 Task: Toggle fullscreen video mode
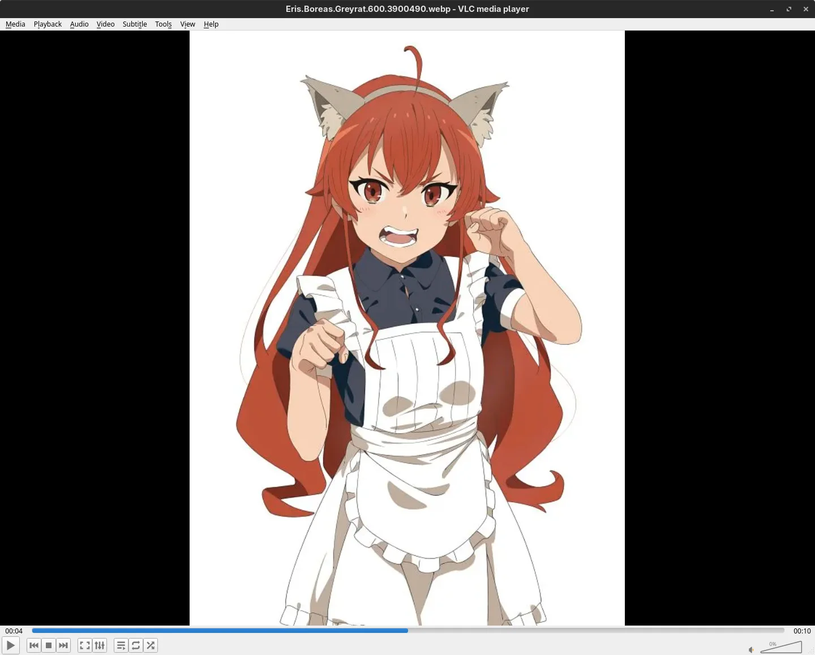[x=85, y=645]
